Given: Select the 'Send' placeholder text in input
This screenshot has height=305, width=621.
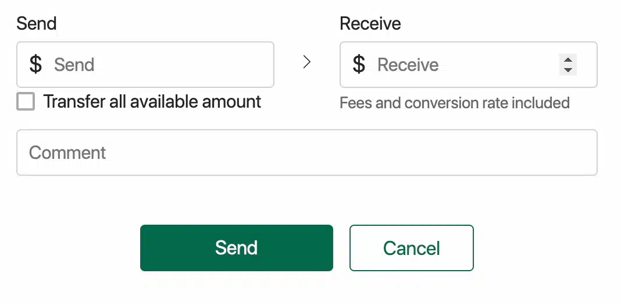Looking at the screenshot, I should pyautogui.click(x=74, y=65).
